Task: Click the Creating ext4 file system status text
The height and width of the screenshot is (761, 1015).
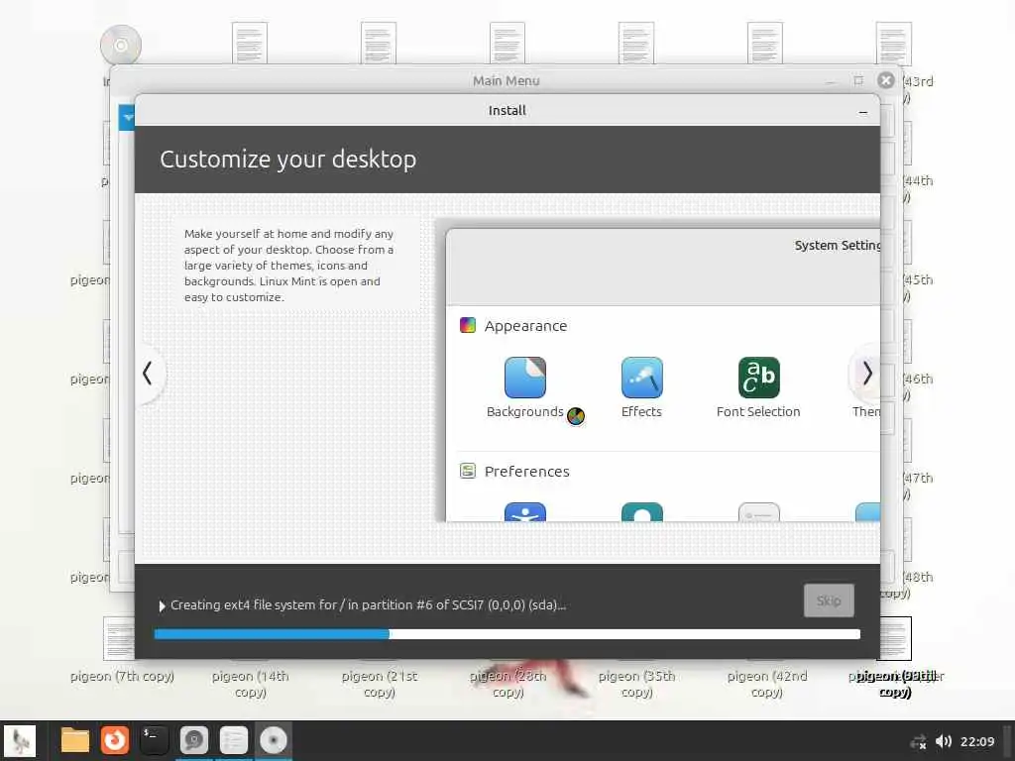Action: tap(368, 605)
